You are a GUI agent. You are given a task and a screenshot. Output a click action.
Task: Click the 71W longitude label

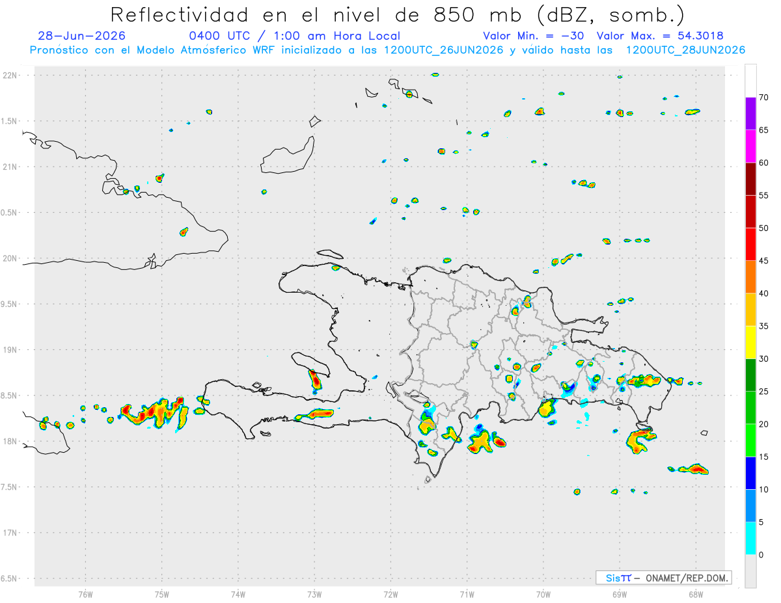(x=467, y=595)
